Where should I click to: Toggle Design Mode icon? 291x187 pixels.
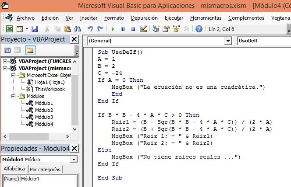143,29
